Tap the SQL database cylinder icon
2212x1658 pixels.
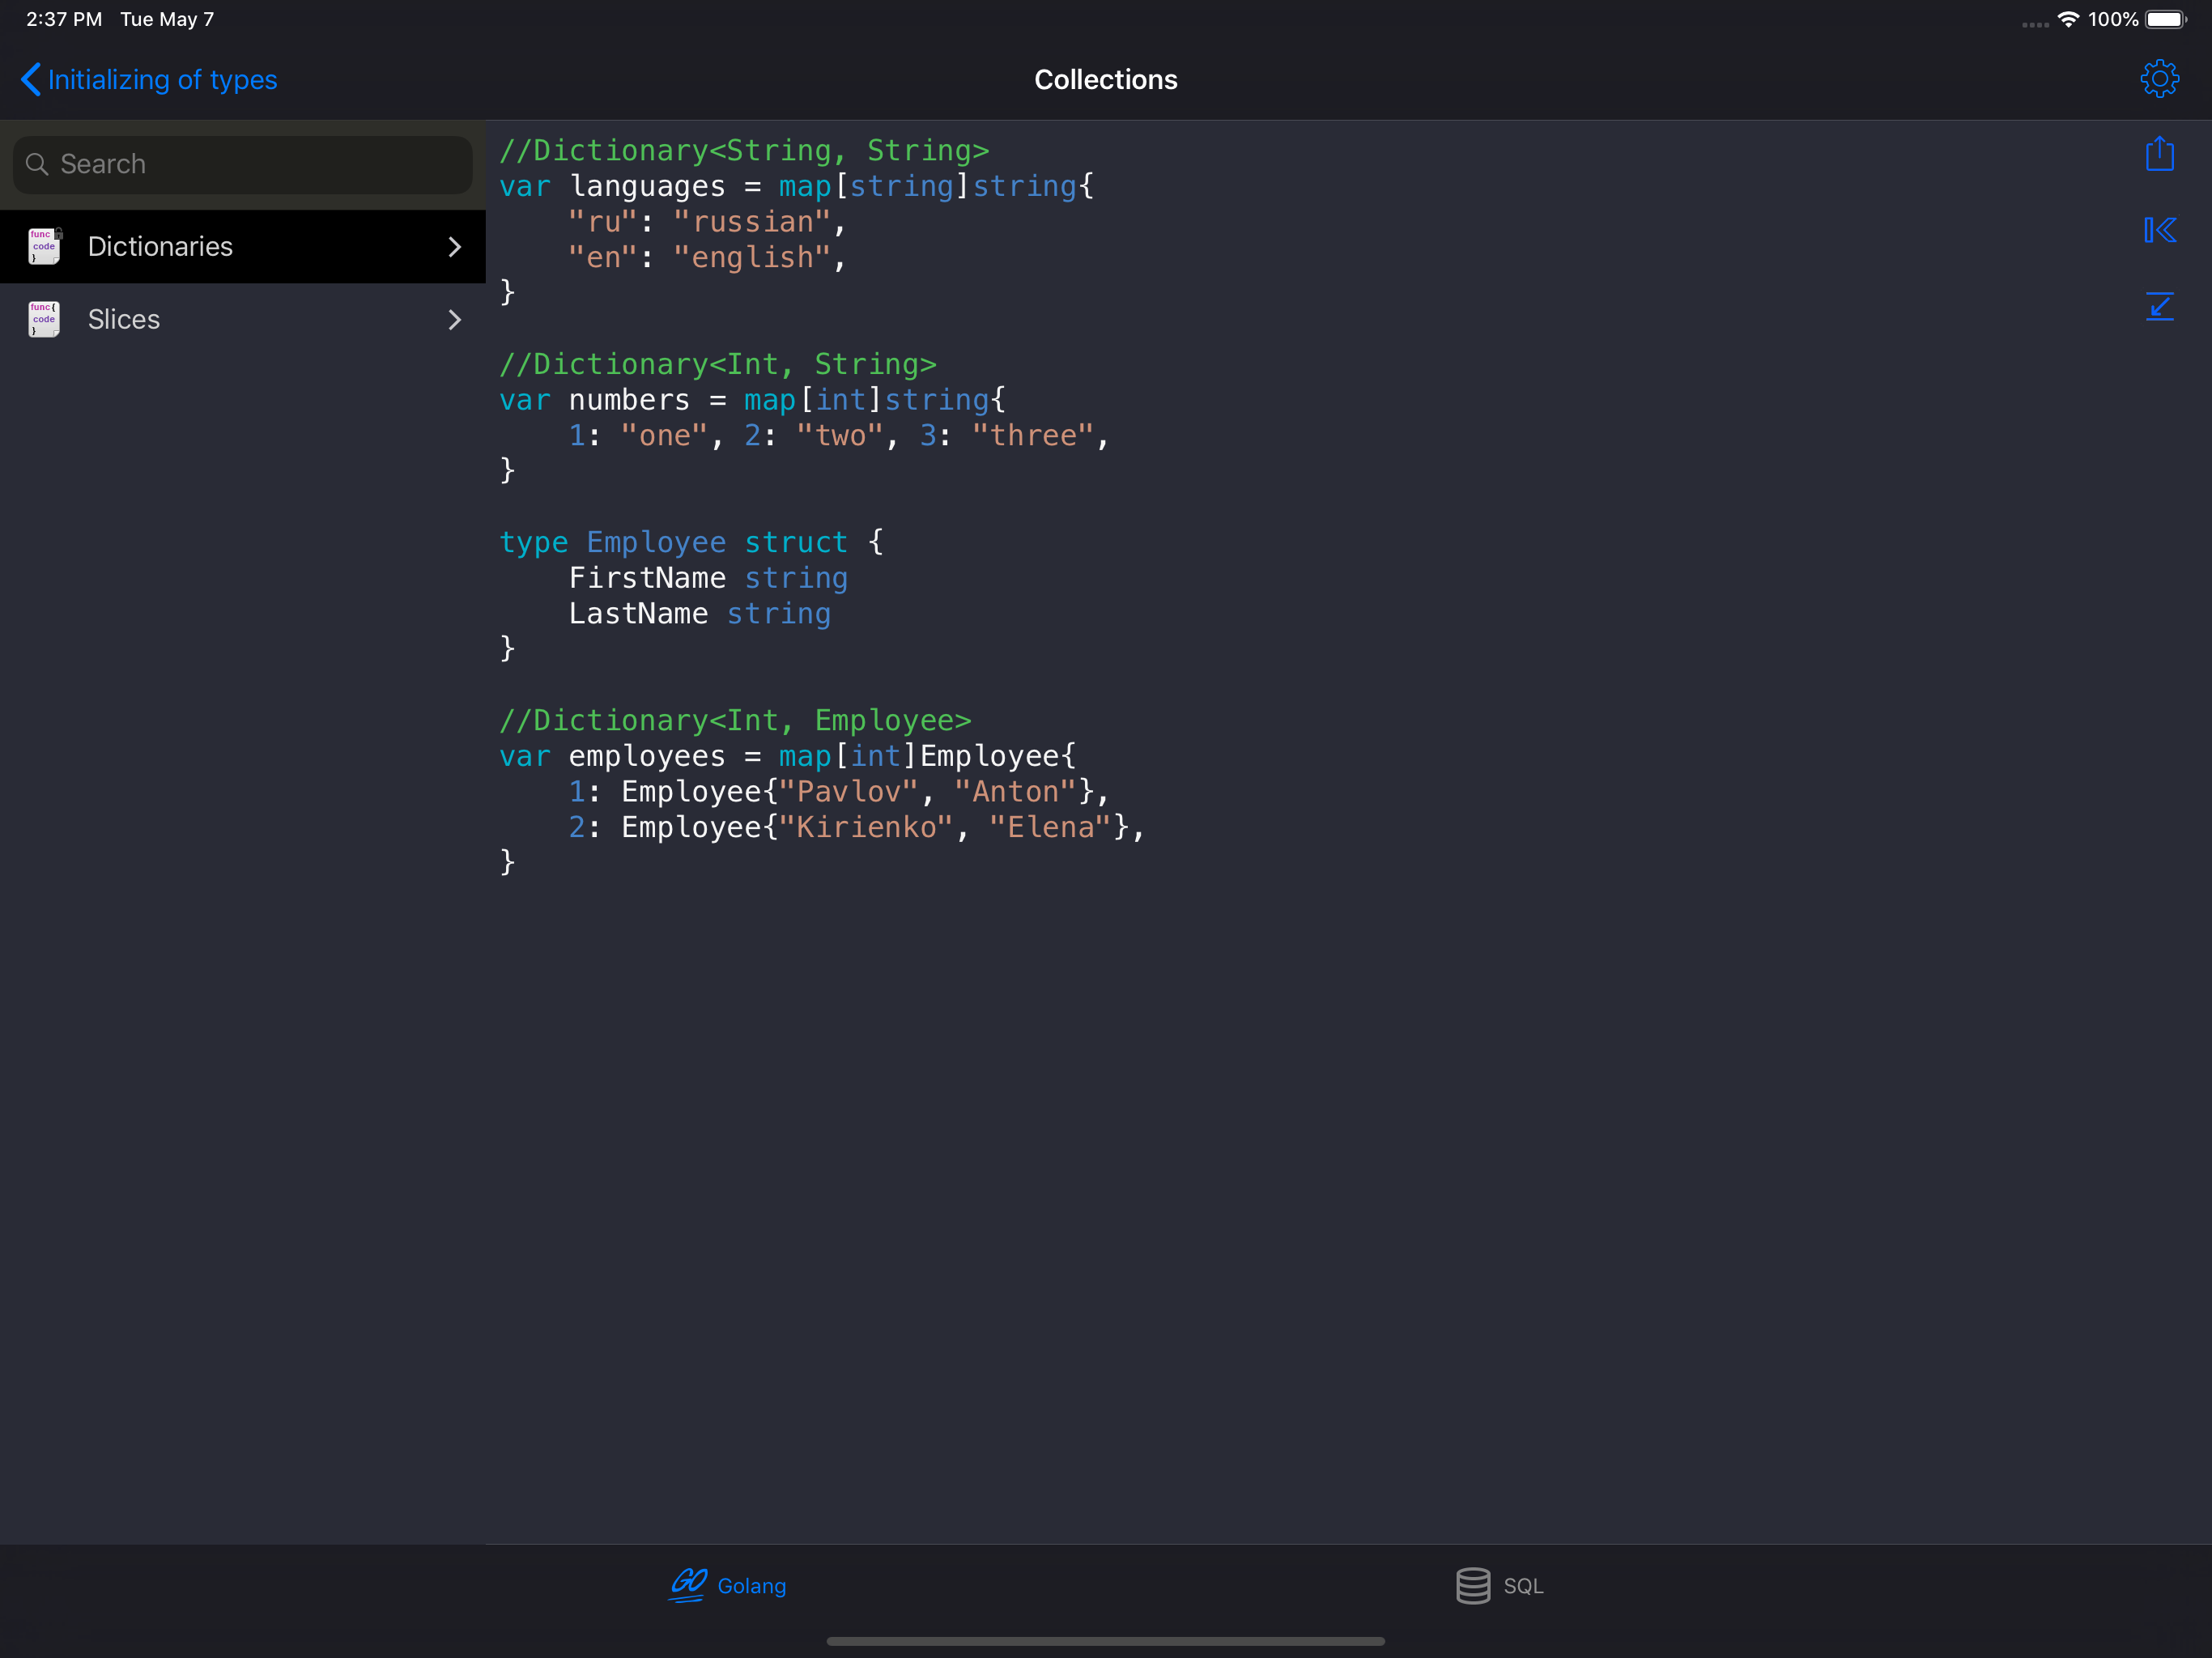[x=1472, y=1585]
